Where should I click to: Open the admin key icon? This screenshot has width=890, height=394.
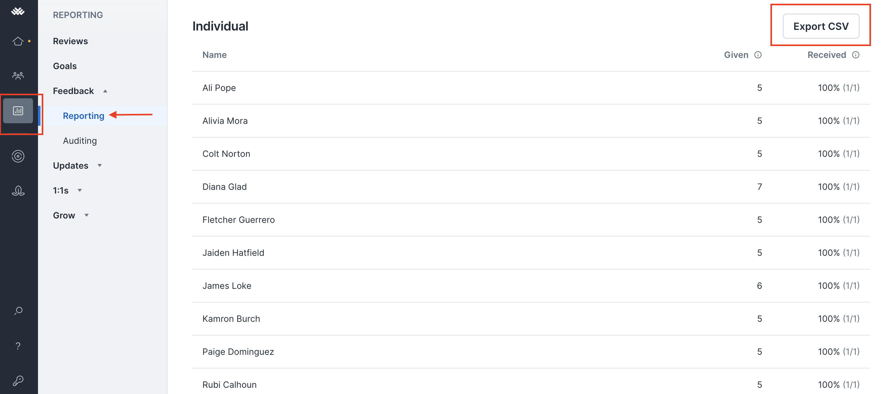pyautogui.click(x=18, y=381)
